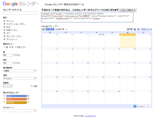The height and width of the screenshot is (118, 156).
Task: Enable the 枠線 border checkbox
Action: 31,86
